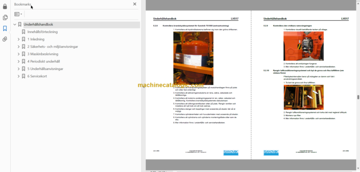Jump to 1 Inledning bookmark

[36, 39]
